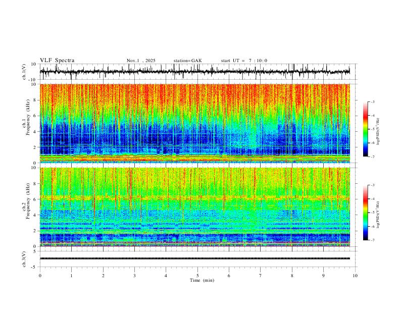
Task: Click the "0" tick on time axis
Action: pyautogui.click(x=40, y=276)
